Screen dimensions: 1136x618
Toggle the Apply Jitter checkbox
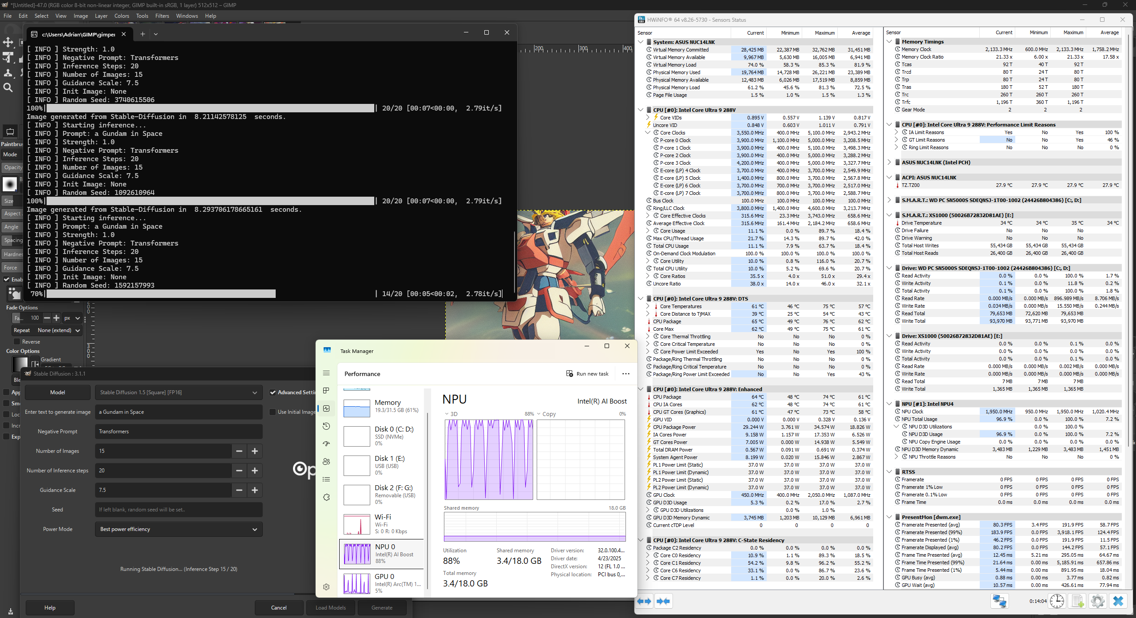tap(6, 392)
